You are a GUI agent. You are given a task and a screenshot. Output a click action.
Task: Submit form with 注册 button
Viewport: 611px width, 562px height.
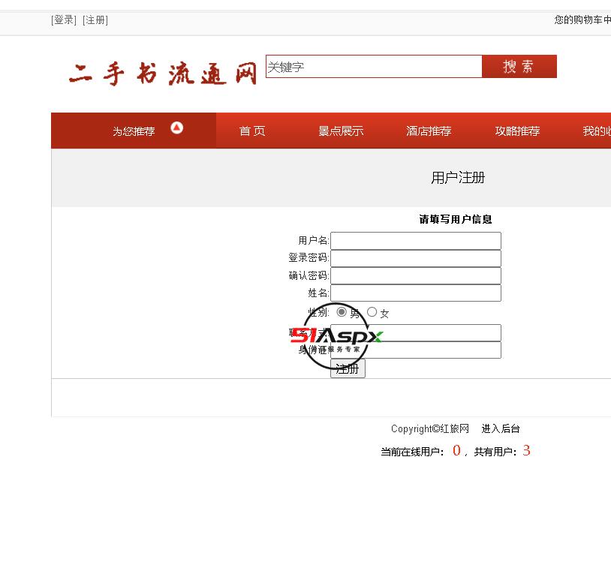(x=348, y=368)
